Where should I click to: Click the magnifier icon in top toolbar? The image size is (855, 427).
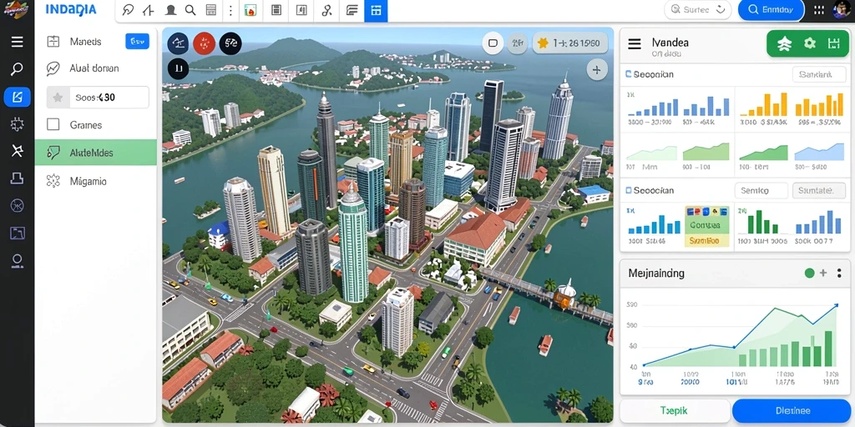(190, 10)
